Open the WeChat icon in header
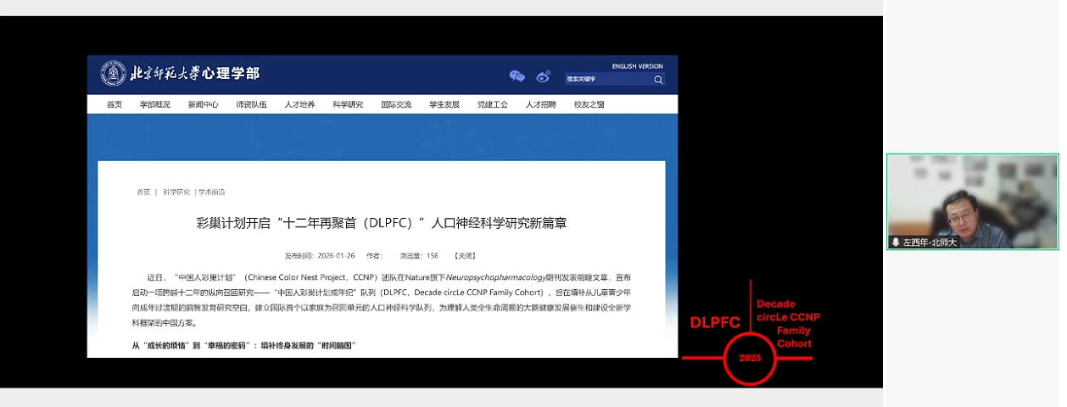Viewport: 1067px width, 407px height. point(517,76)
